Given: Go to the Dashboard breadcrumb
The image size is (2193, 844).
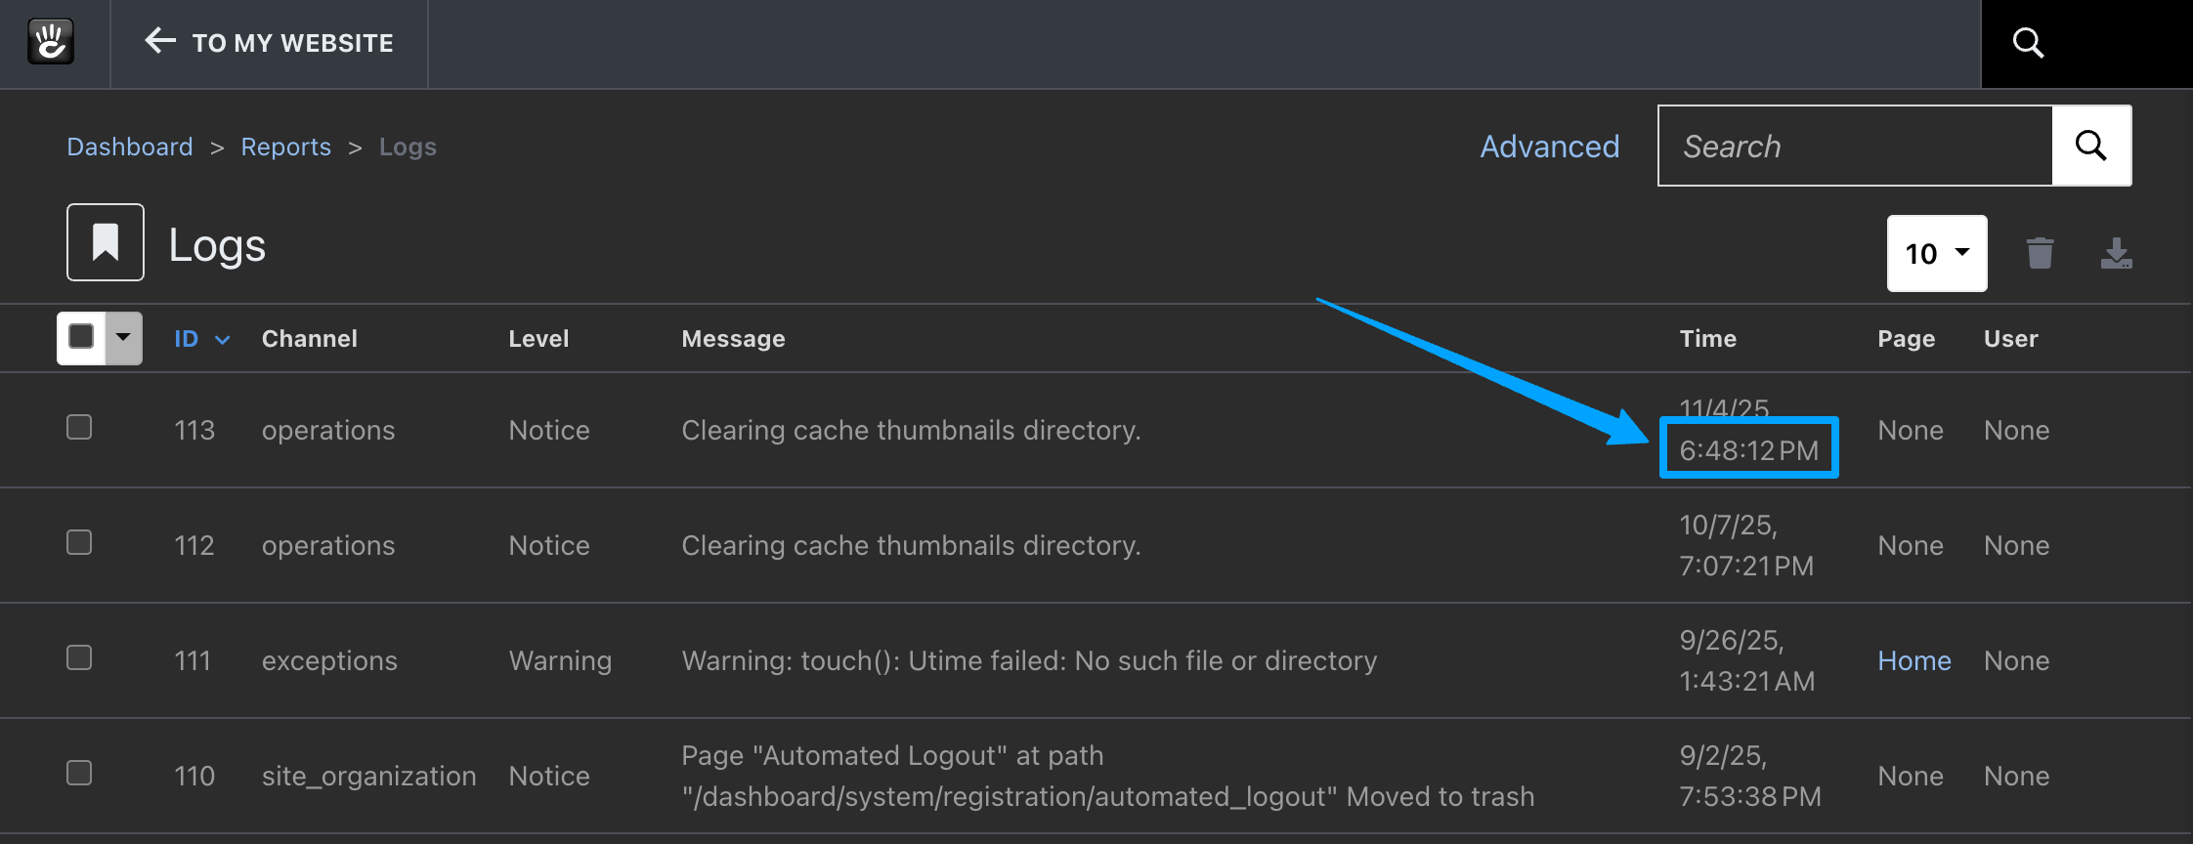Looking at the screenshot, I should [x=129, y=147].
